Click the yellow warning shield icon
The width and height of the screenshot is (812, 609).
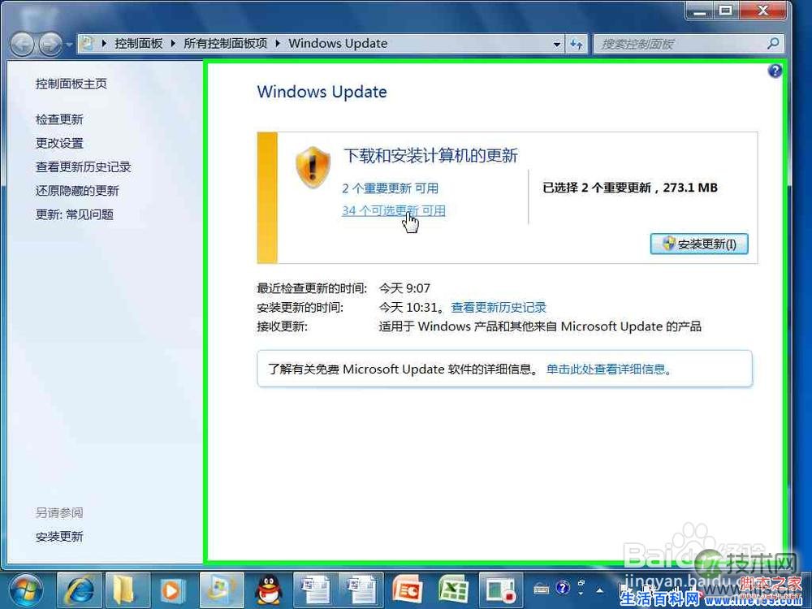(313, 167)
